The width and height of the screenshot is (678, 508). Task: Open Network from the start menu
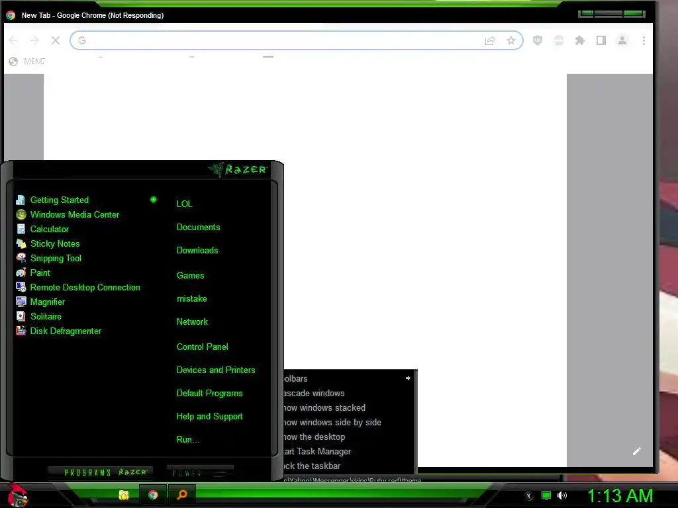[x=192, y=322]
